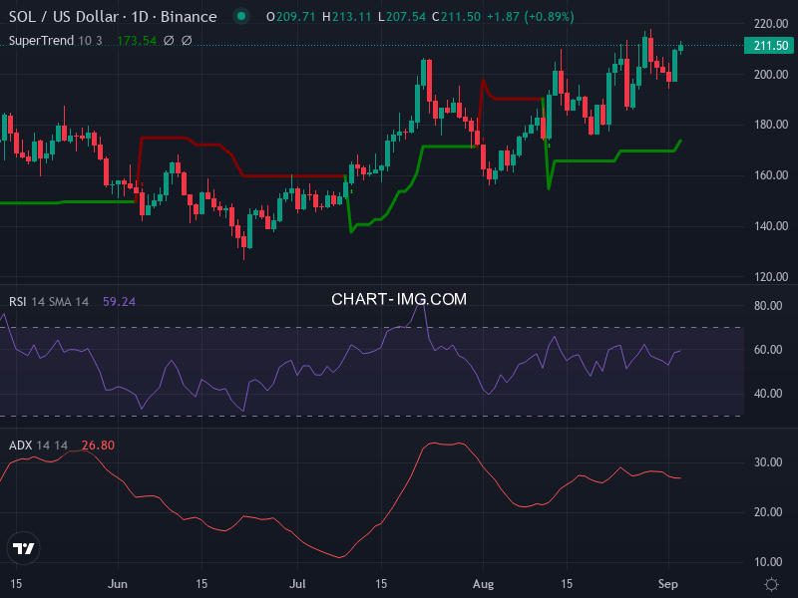Screen dimensions: 798x598
Task: Click the green market status indicator
Action: (x=239, y=17)
